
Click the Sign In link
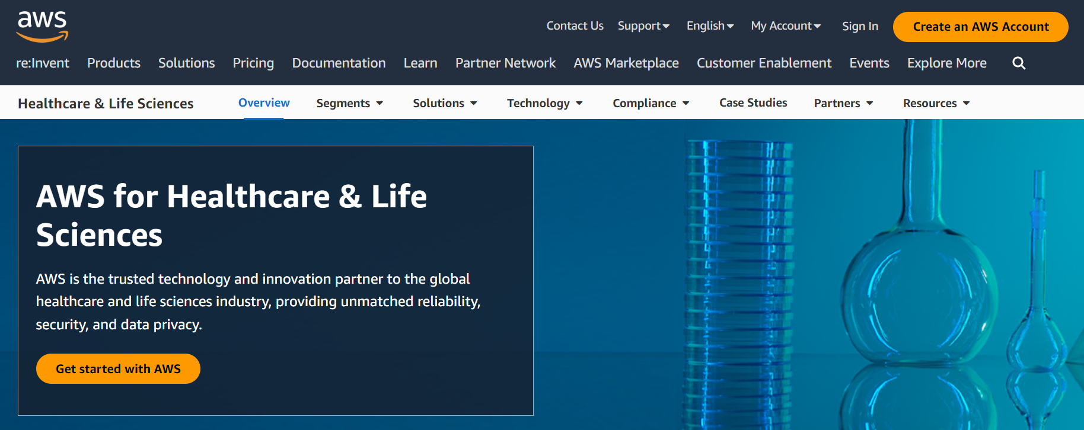coord(860,27)
